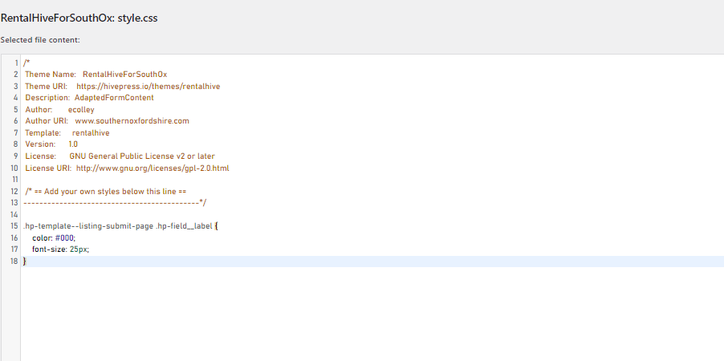Click the Author URI southernoxfordshire.com line
This screenshot has width=724, height=361.
click(x=107, y=121)
